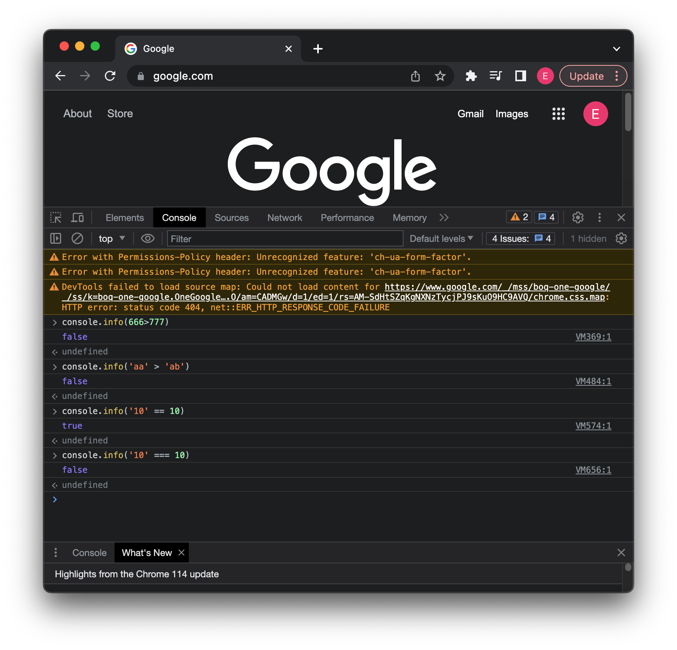This screenshot has width=677, height=650.
Task: Share this page from the address bar
Action: click(x=415, y=76)
